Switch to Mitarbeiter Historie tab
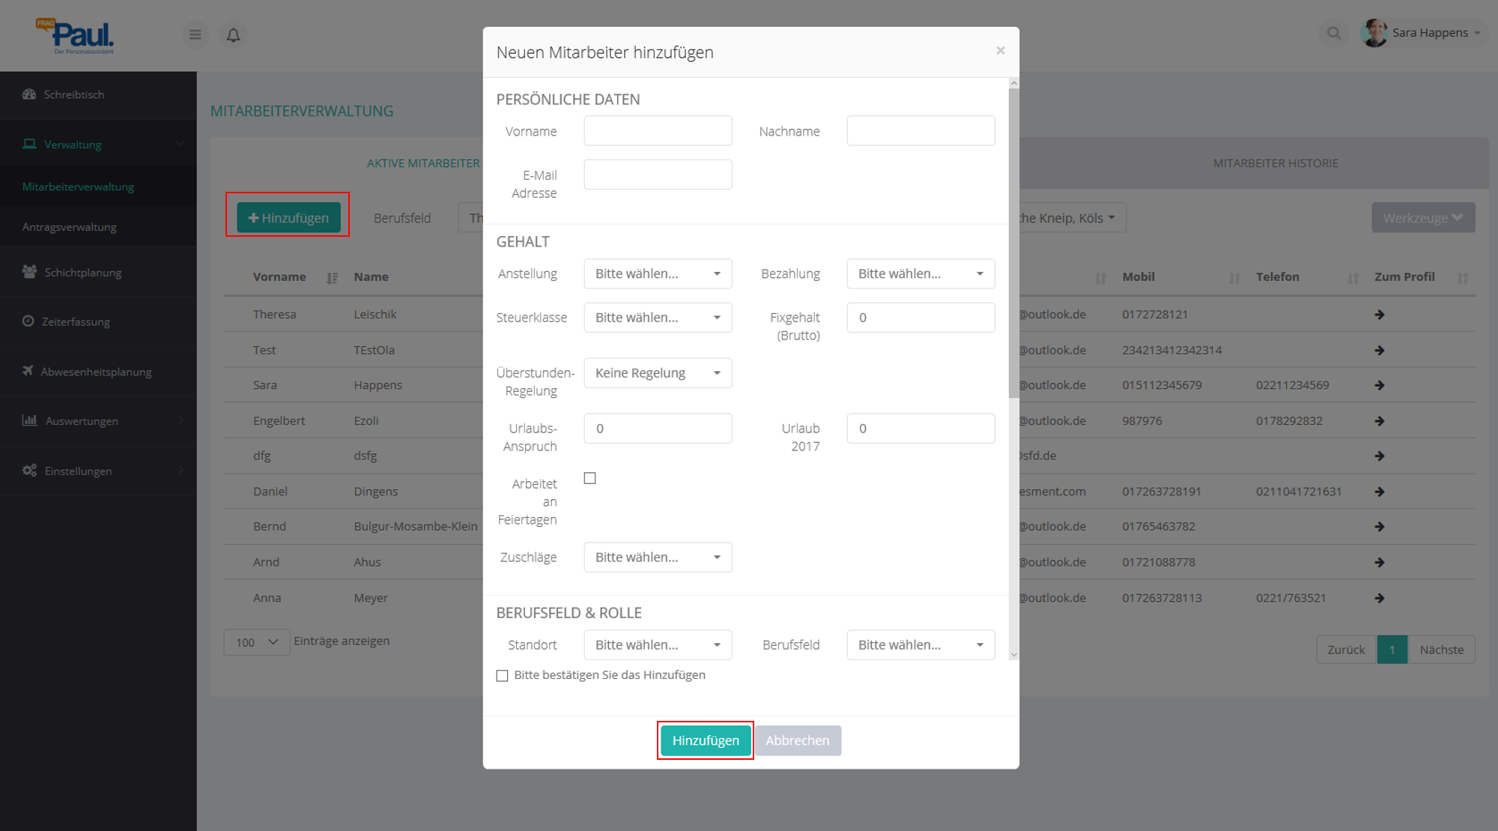The width and height of the screenshot is (1498, 831). [1275, 163]
